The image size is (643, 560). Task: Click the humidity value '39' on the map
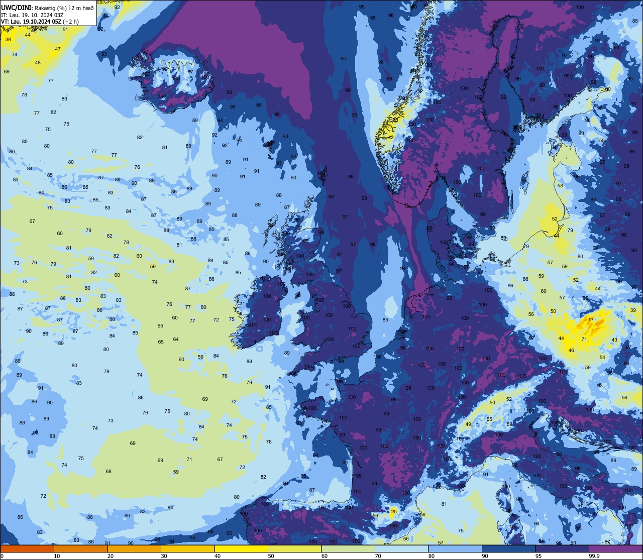(x=633, y=310)
